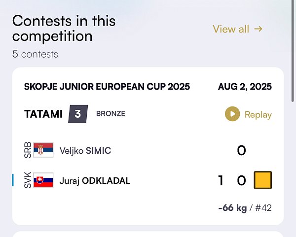Click the arrow next to View all
Screen dimensions: 296x237
coord(258,29)
